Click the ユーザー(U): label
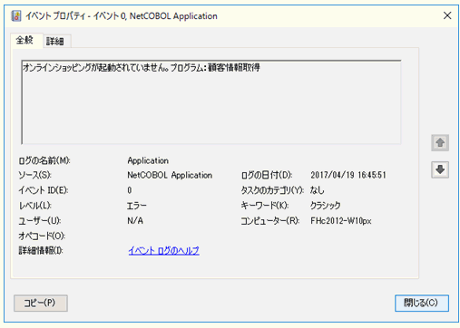460x328 pixels. coord(40,221)
